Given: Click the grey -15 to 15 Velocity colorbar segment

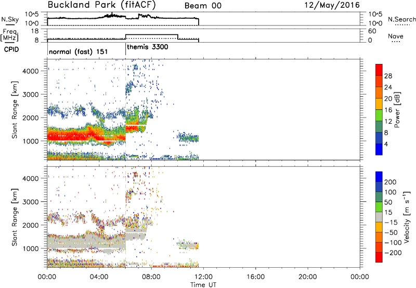Looking at the screenshot, I should pos(379,217).
